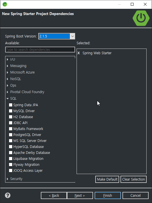The image size is (152, 203).
Task: Enable the Flyway Migration checkbox
Action: pos(10,164)
